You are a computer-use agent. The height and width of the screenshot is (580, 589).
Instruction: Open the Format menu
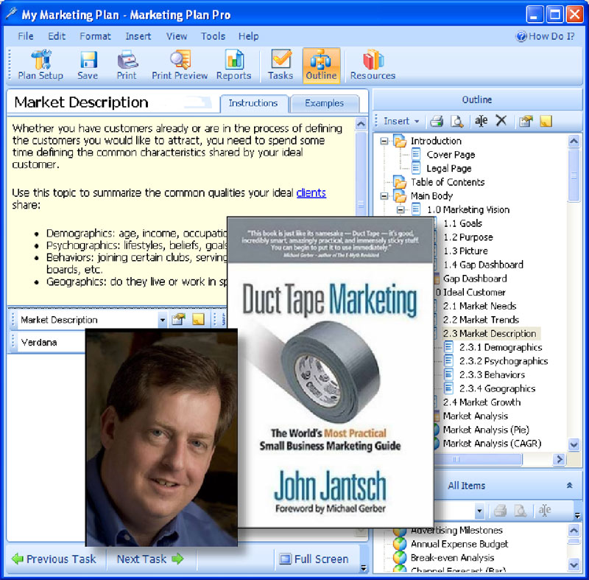[x=95, y=36]
